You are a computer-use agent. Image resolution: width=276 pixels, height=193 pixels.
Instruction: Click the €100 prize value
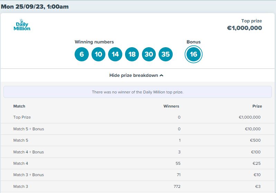(x=256, y=152)
